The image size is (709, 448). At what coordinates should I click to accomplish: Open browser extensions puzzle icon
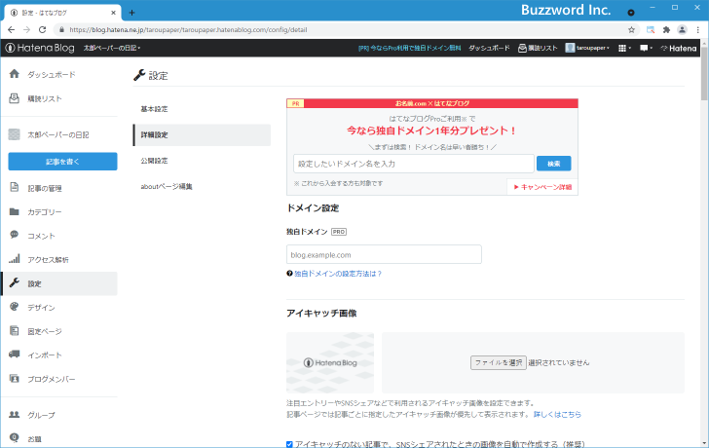coord(666,30)
